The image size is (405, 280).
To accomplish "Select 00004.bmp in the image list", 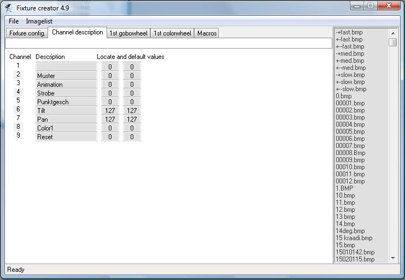I will (x=350, y=124).
